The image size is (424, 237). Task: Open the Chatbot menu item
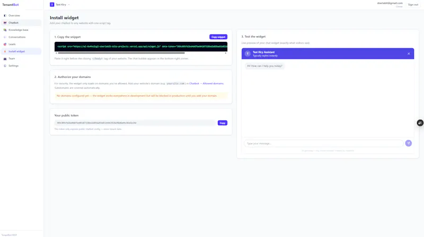click(x=21, y=23)
